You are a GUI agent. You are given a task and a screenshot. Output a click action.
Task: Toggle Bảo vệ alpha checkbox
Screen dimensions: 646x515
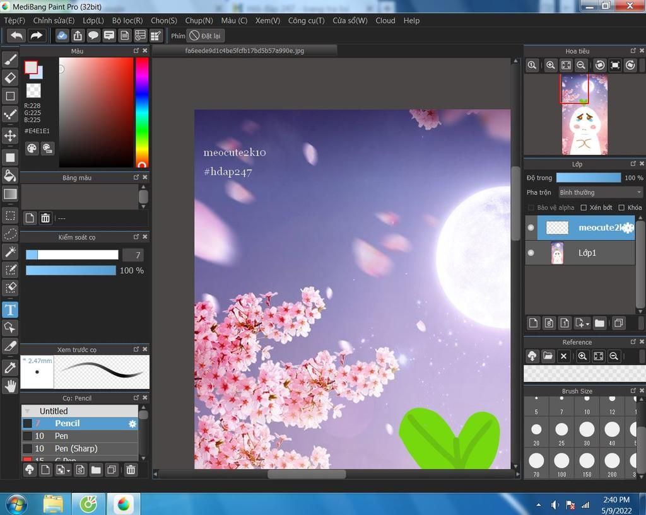coord(531,207)
